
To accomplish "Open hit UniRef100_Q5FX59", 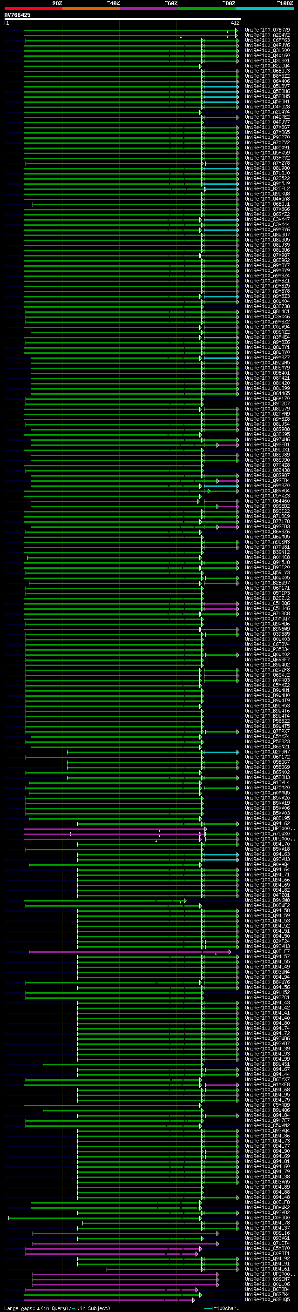I will click(267, 153).
